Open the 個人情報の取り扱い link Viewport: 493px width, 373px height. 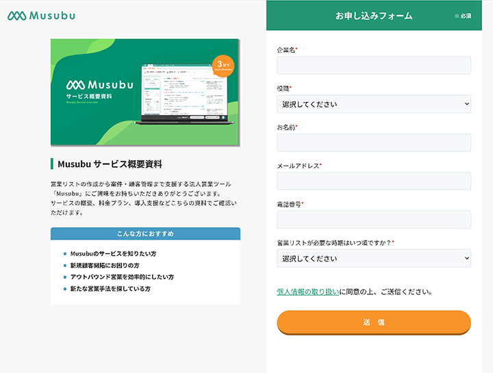[308, 292]
